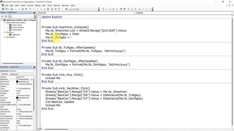This screenshot has height=131, width=234.
Task: Click the Caption property value field
Action: (24, 86)
